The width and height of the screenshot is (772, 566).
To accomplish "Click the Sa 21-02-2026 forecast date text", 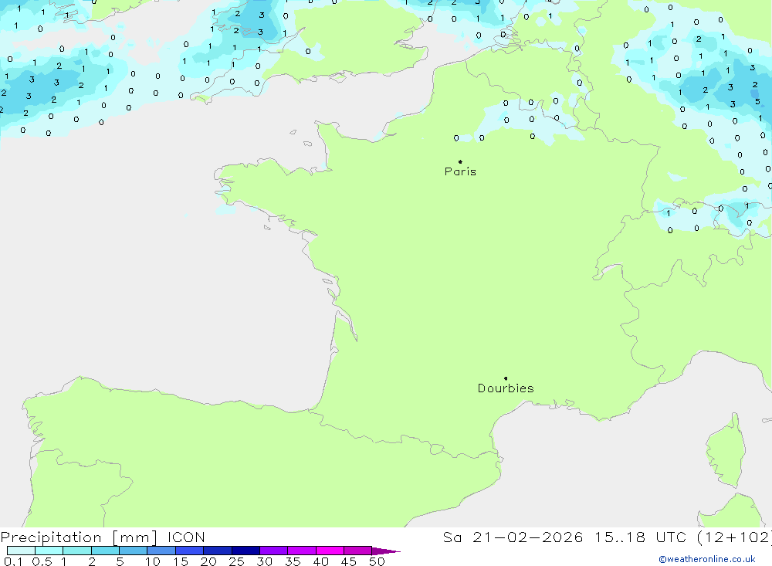I will (x=513, y=537).
